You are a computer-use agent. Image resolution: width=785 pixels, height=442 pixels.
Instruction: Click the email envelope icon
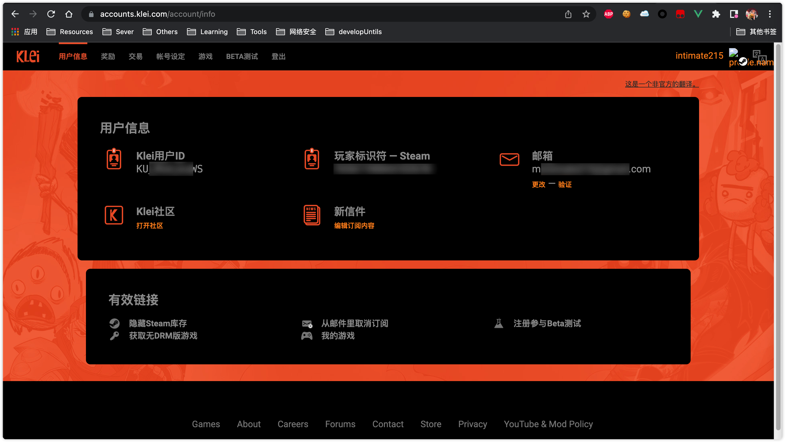pyautogui.click(x=509, y=159)
